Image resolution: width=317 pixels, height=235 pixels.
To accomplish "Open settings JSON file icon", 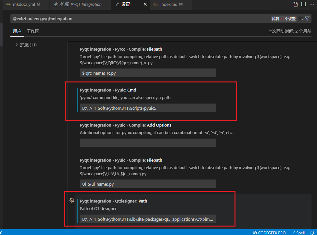I will 295,4.
